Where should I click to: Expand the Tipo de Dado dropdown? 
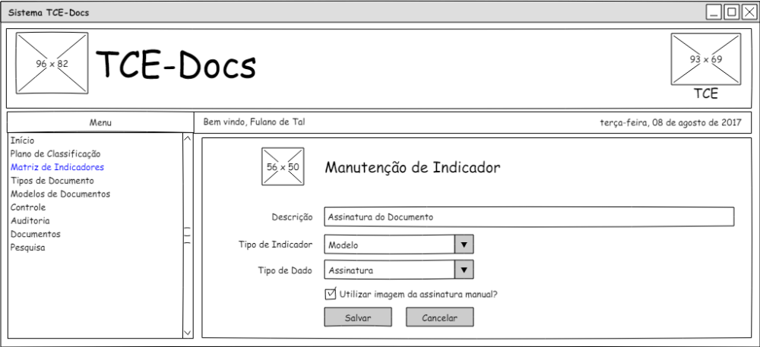464,270
